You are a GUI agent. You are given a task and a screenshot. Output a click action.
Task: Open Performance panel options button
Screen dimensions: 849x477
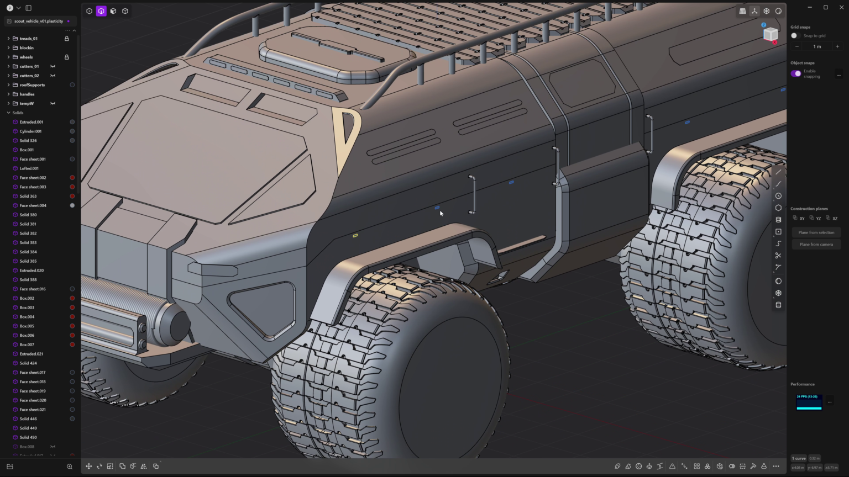830,402
